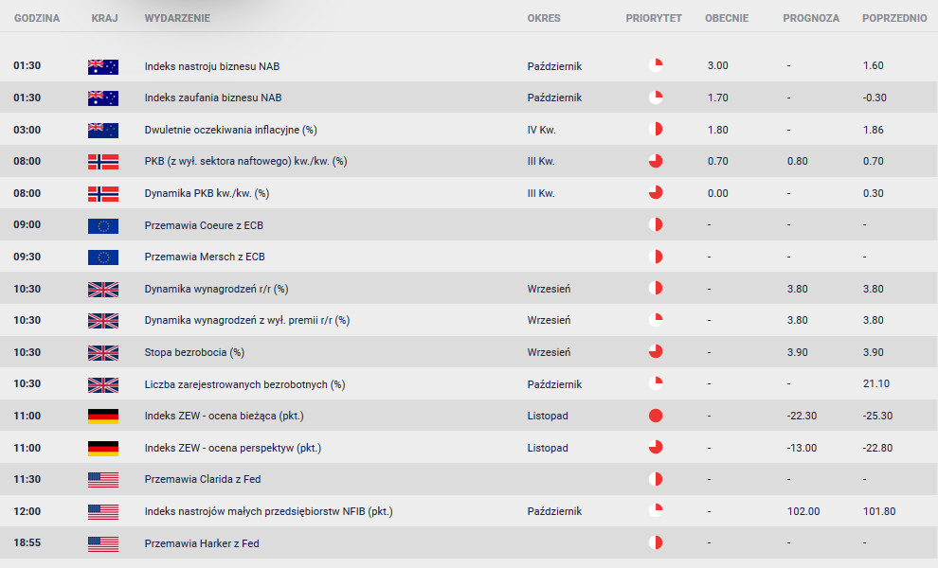This screenshot has width=938, height=568.
Task: Click Australia flag for Indeks nastroju biznesu NAB
Action: click(x=103, y=66)
